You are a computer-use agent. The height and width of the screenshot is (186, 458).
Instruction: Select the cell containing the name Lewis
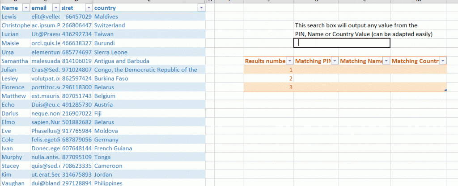(10, 17)
